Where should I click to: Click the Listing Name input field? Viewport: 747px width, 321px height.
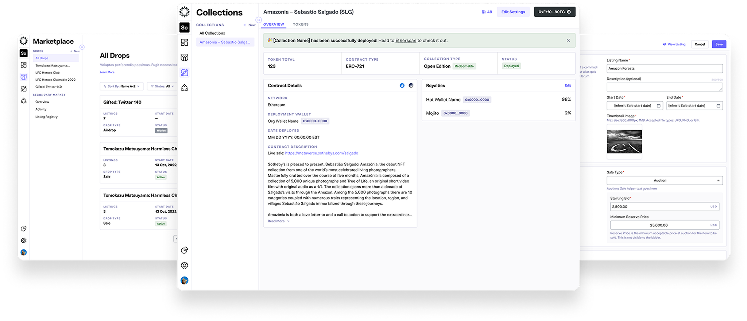664,69
